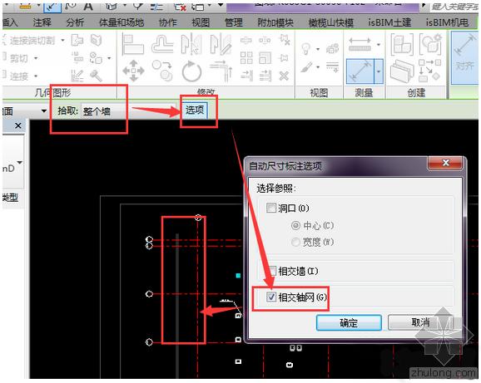This screenshot has width=481, height=383.
Task: Close the 自动尺寸标注选项 dialog
Action: (445, 163)
